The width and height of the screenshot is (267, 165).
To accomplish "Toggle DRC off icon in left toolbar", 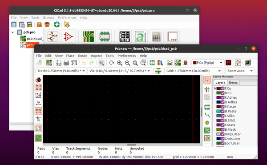I will [38, 80].
